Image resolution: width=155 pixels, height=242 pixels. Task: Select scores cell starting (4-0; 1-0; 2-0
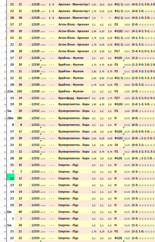143,18
